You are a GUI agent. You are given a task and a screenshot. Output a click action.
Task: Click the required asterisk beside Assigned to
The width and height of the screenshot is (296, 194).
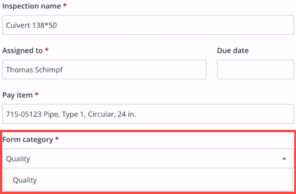(x=47, y=50)
